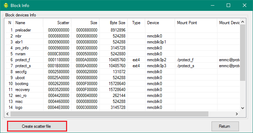Select the misc partition row
Viewport: 253px width, 133px height.
[122, 101]
